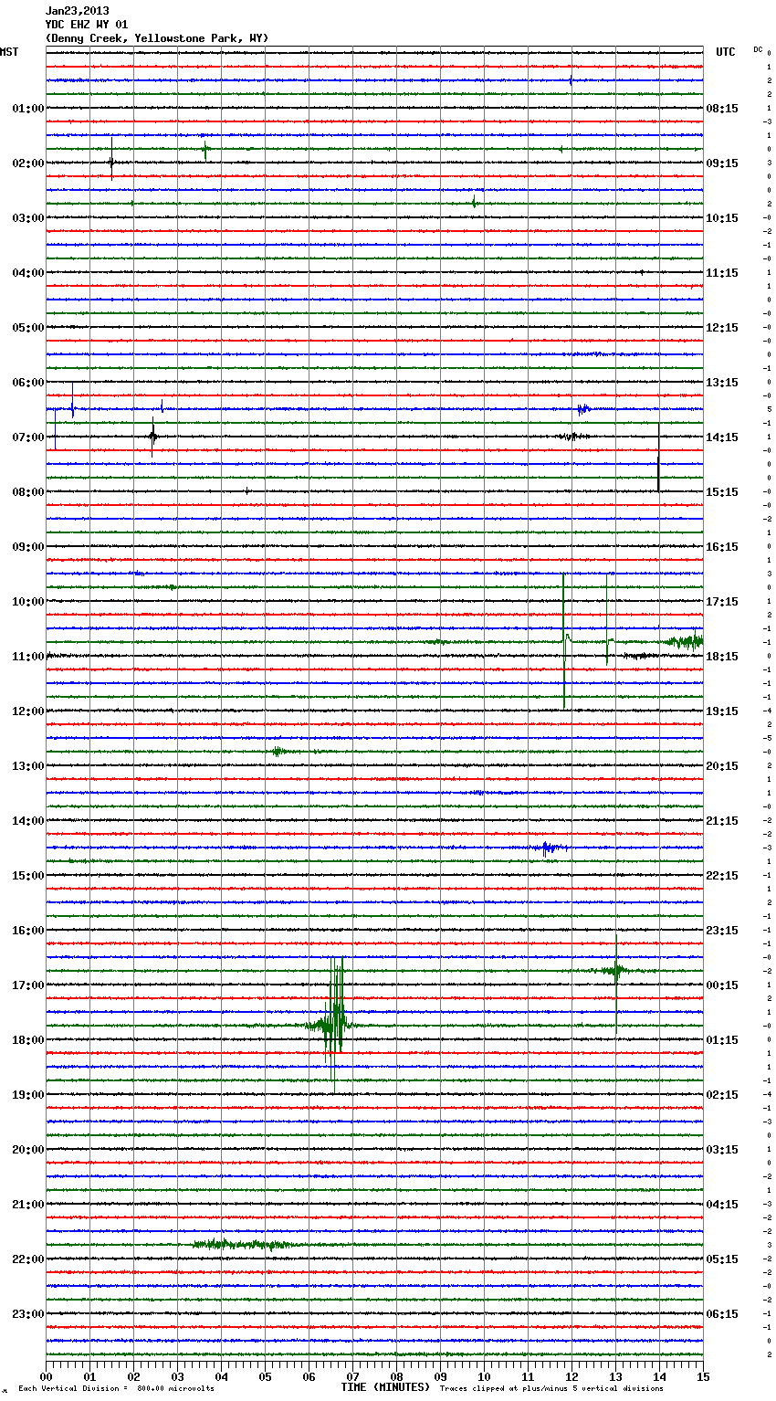Click the minute 00 axis label
Viewport: 776px width, 1401px height.
[46, 1376]
